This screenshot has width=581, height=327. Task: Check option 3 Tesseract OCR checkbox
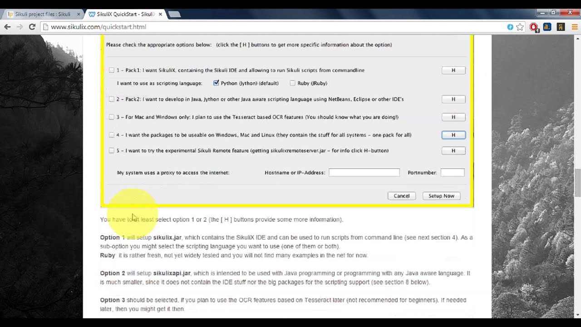(x=112, y=117)
